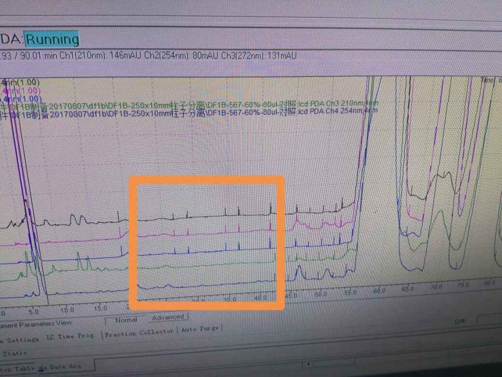This screenshot has width=502, height=377.
Task: Open the Batch Table tab
Action: click(17, 369)
